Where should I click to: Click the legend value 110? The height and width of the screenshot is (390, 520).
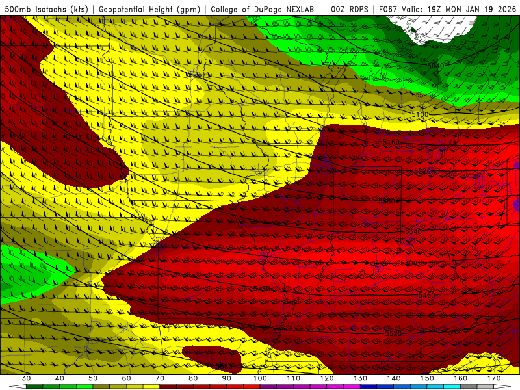click(294, 378)
